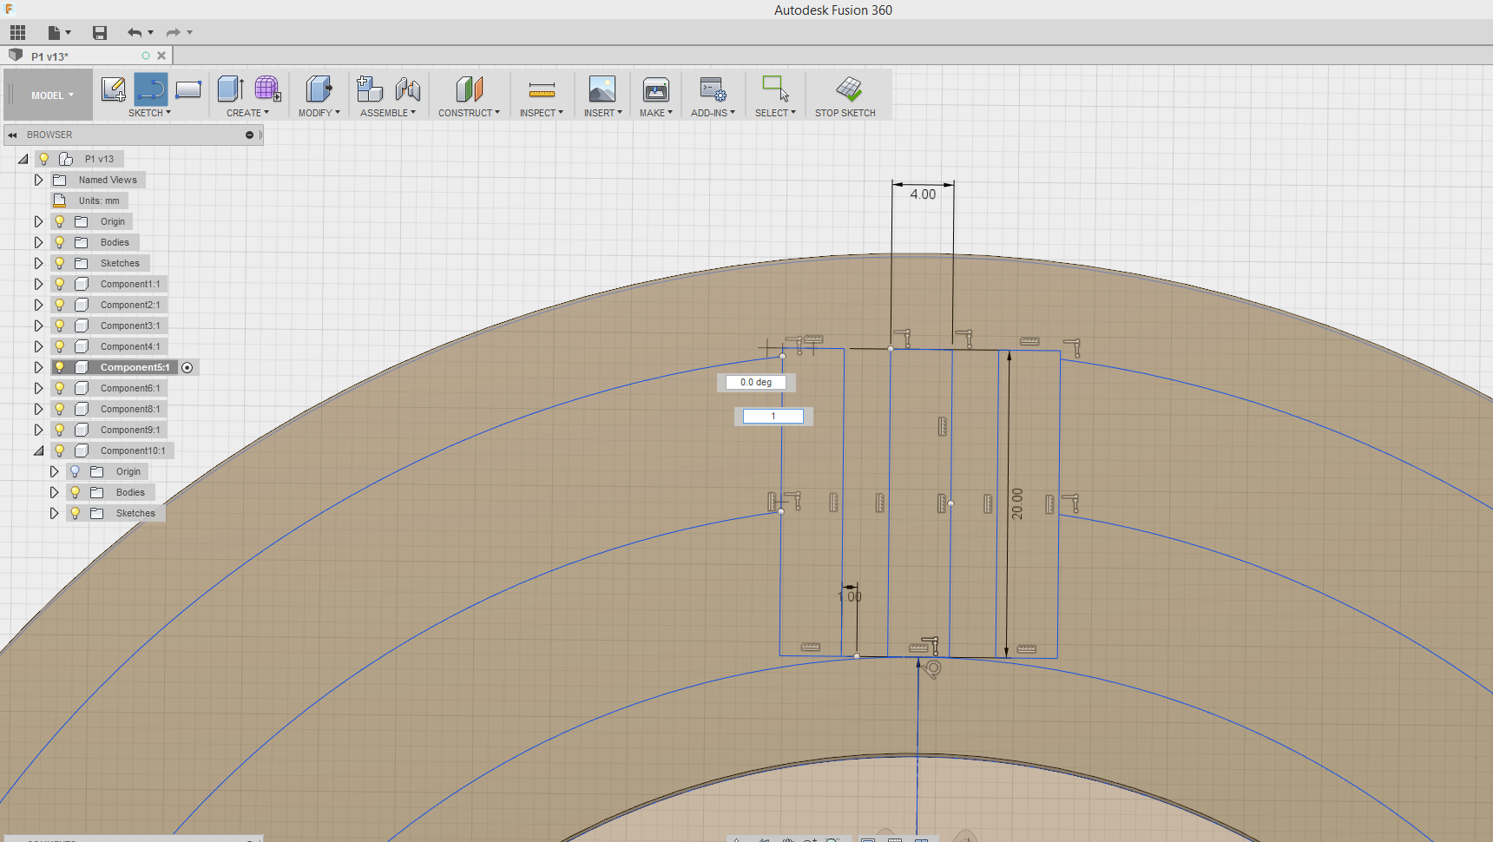Select the Extrude tool icon
The image size is (1493, 842).
(x=230, y=89)
